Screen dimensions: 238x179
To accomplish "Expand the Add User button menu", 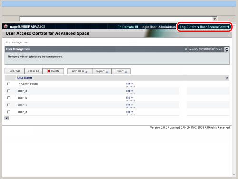I will pyautogui.click(x=79, y=71).
